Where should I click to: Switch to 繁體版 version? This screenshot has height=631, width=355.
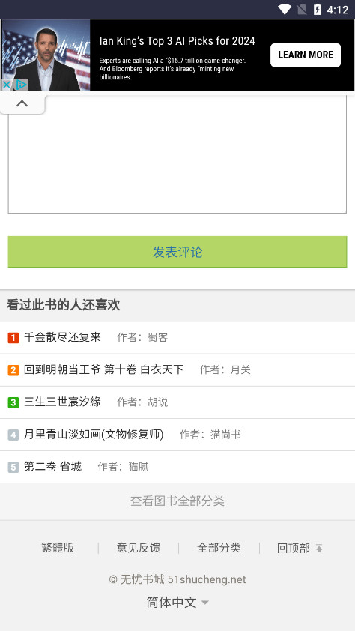coord(58,548)
